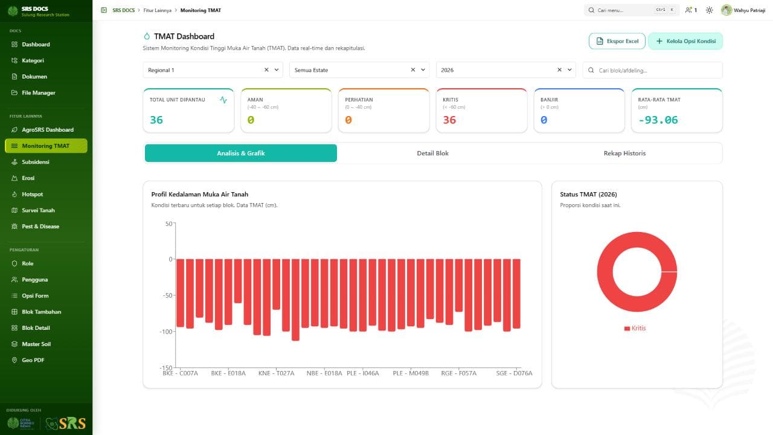
Task: Expand the Regional 1 dropdown
Action: (x=277, y=70)
